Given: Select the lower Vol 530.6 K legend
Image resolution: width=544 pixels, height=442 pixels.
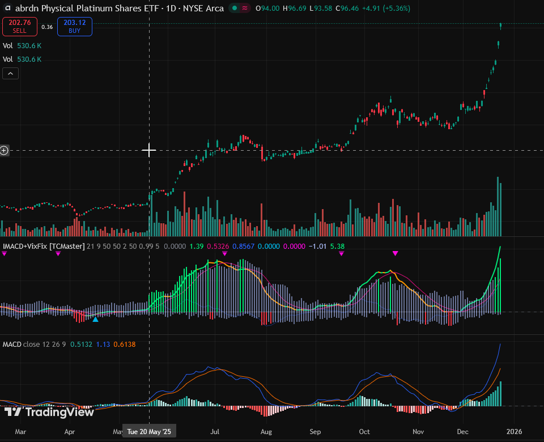Looking at the screenshot, I should click(22, 59).
